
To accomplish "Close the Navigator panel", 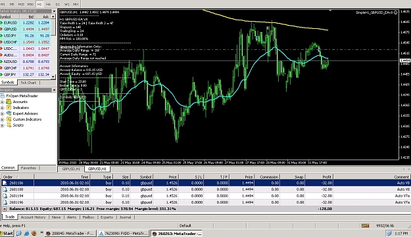I will (x=54, y=90).
